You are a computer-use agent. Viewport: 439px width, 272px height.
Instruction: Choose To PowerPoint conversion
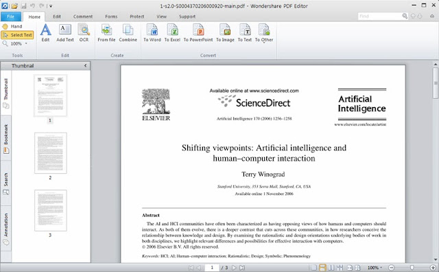(x=198, y=33)
